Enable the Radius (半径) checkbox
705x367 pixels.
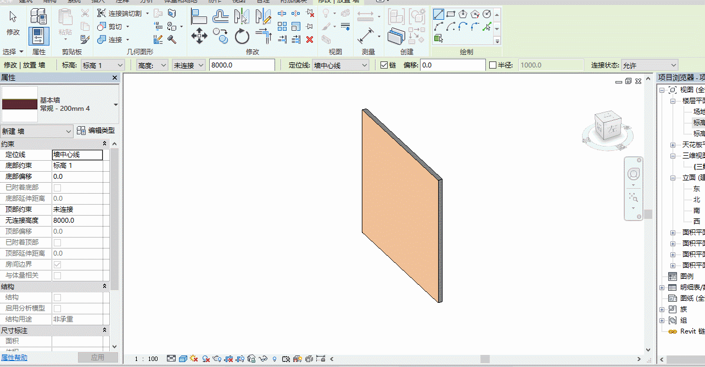[493, 65]
